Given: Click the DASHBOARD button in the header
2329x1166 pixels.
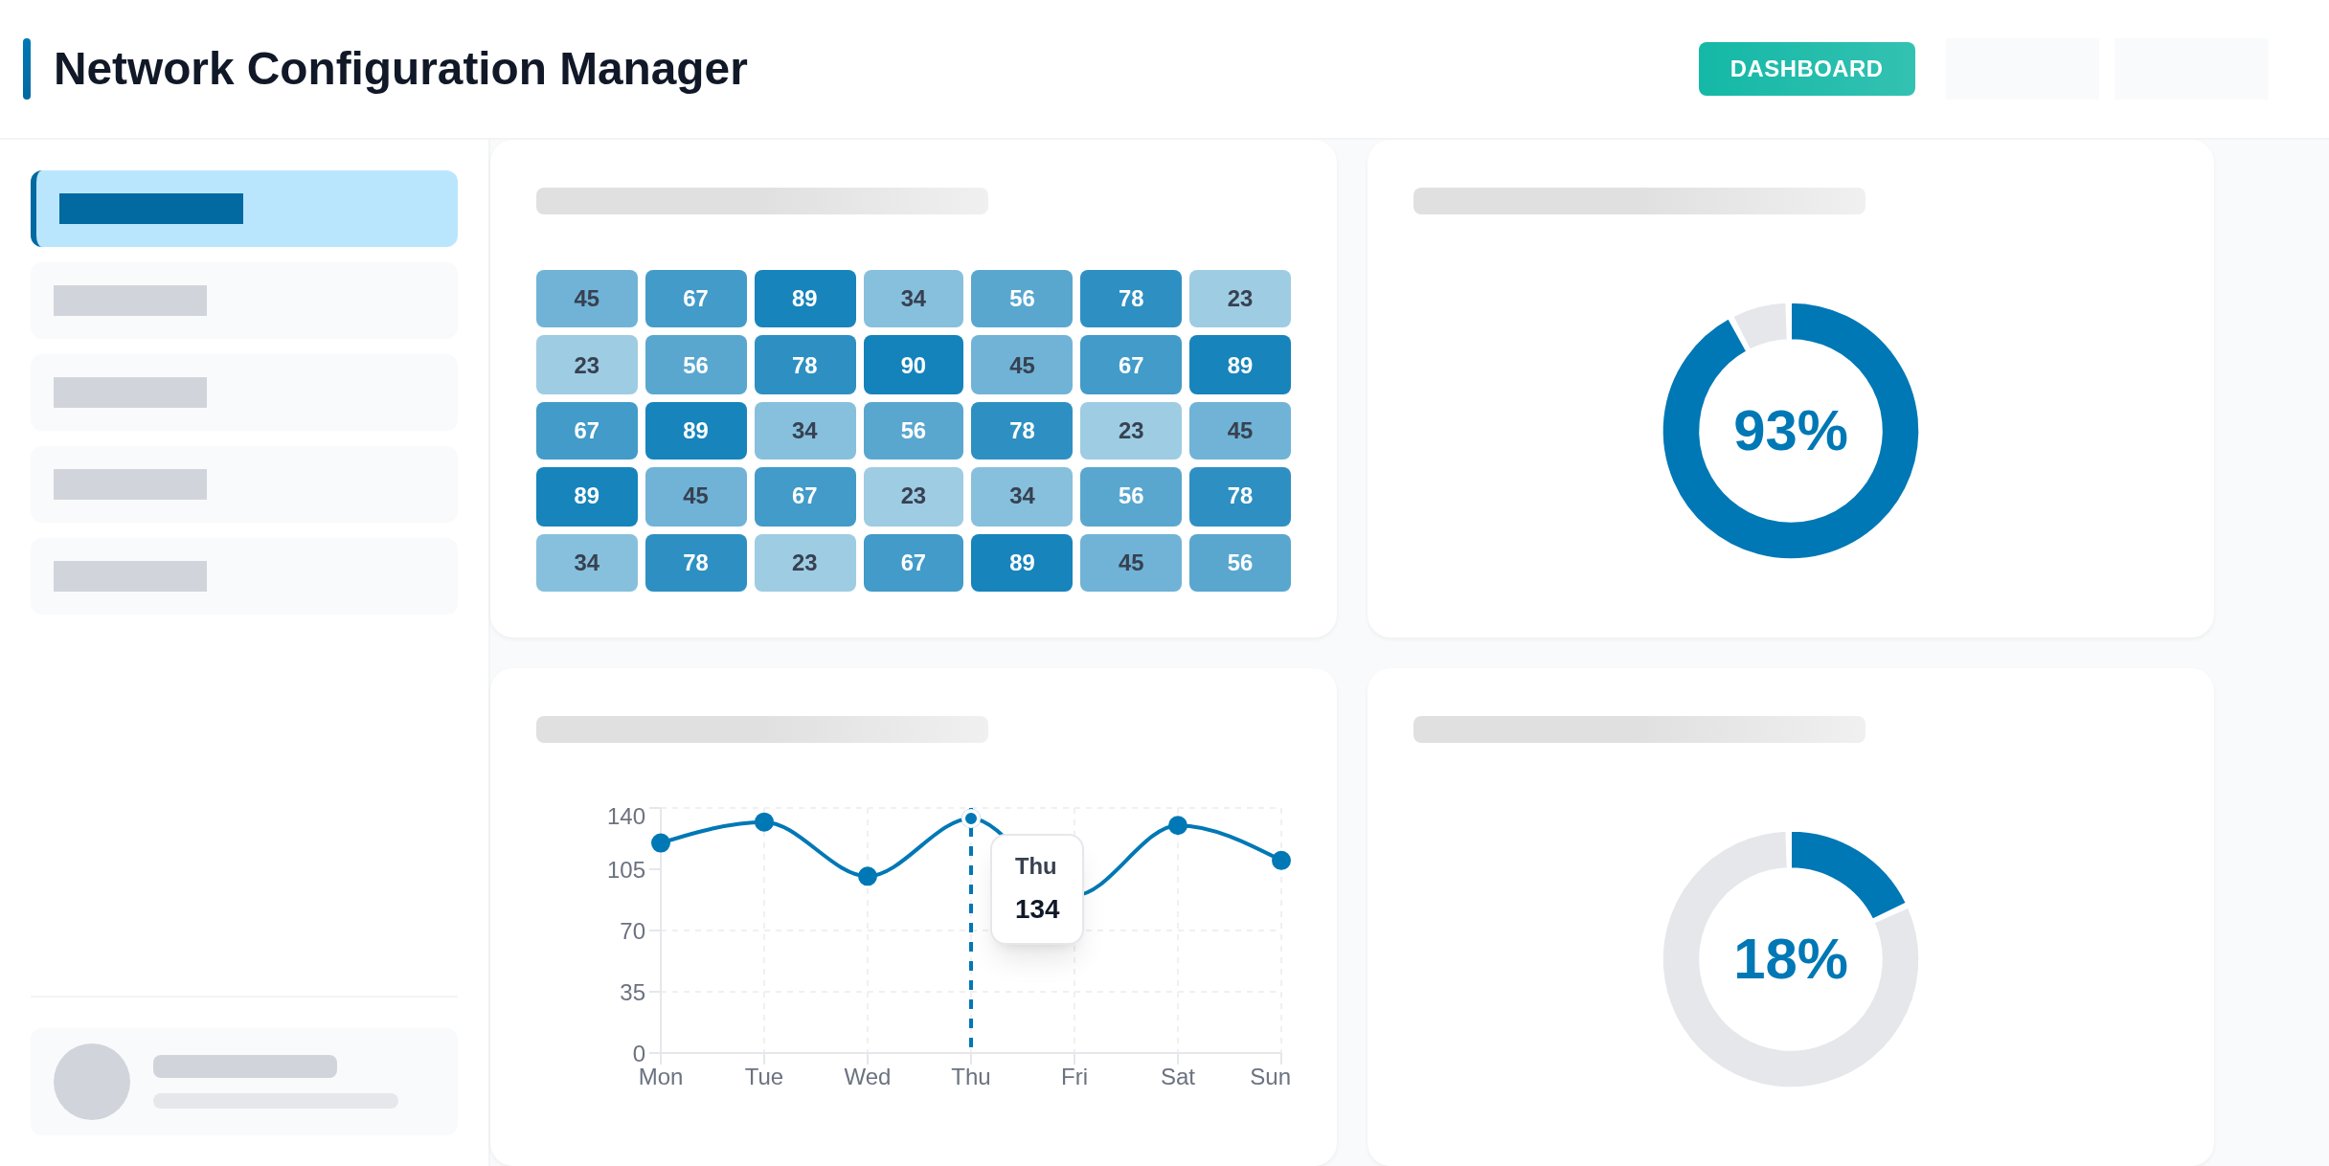Looking at the screenshot, I should click(x=1806, y=69).
